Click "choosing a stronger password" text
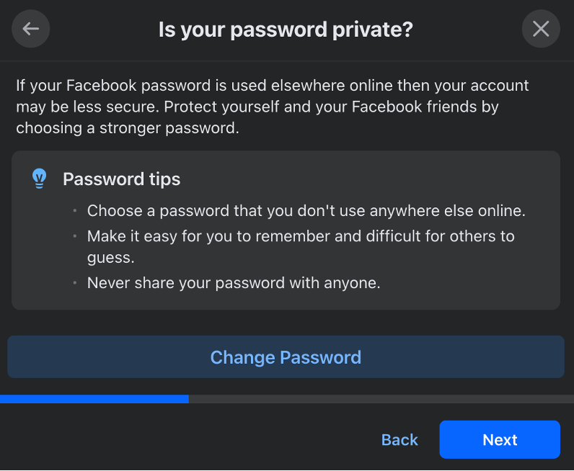This screenshot has height=471, width=574. (x=128, y=128)
